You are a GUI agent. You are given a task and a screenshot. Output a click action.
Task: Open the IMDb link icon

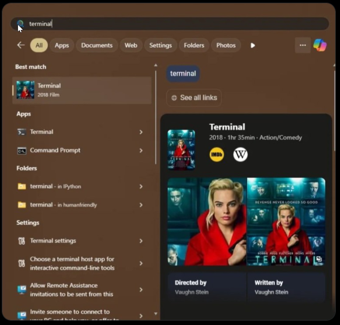pyautogui.click(x=217, y=155)
